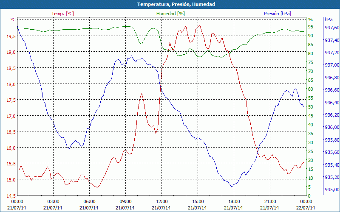Click the '12:00' time axis label
The height and width of the screenshot is (212, 340).
(162, 202)
